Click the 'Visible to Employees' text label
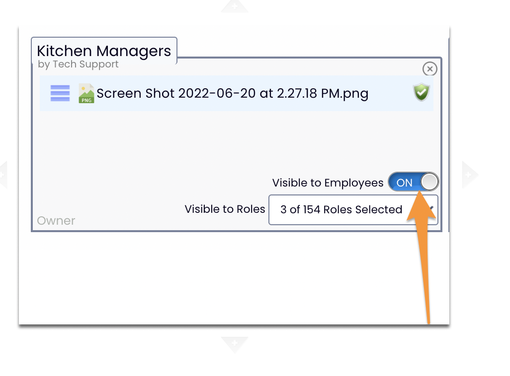Viewport: 510px width, 376px height. (x=328, y=183)
